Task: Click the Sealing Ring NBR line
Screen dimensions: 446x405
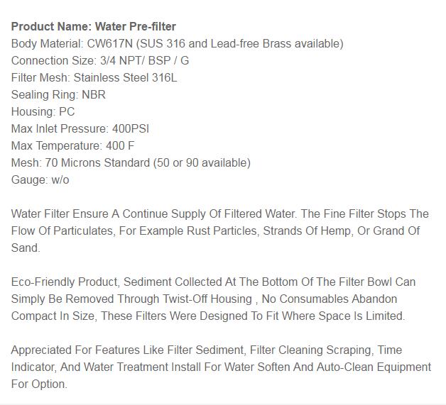Action: tap(58, 94)
